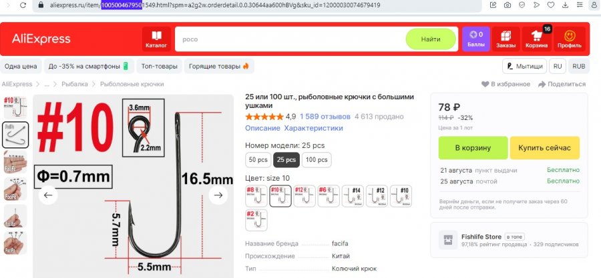This screenshot has height=278, width=601.
Task: Open the Мытищи location selector
Action: coord(524,66)
